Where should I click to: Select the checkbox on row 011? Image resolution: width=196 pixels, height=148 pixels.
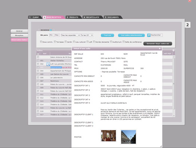38,94
